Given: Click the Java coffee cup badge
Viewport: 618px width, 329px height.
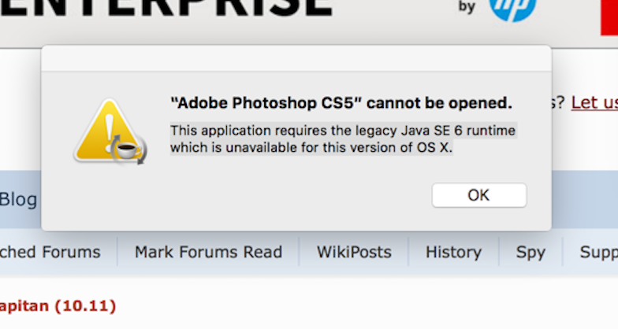Looking at the screenshot, I should [128, 148].
